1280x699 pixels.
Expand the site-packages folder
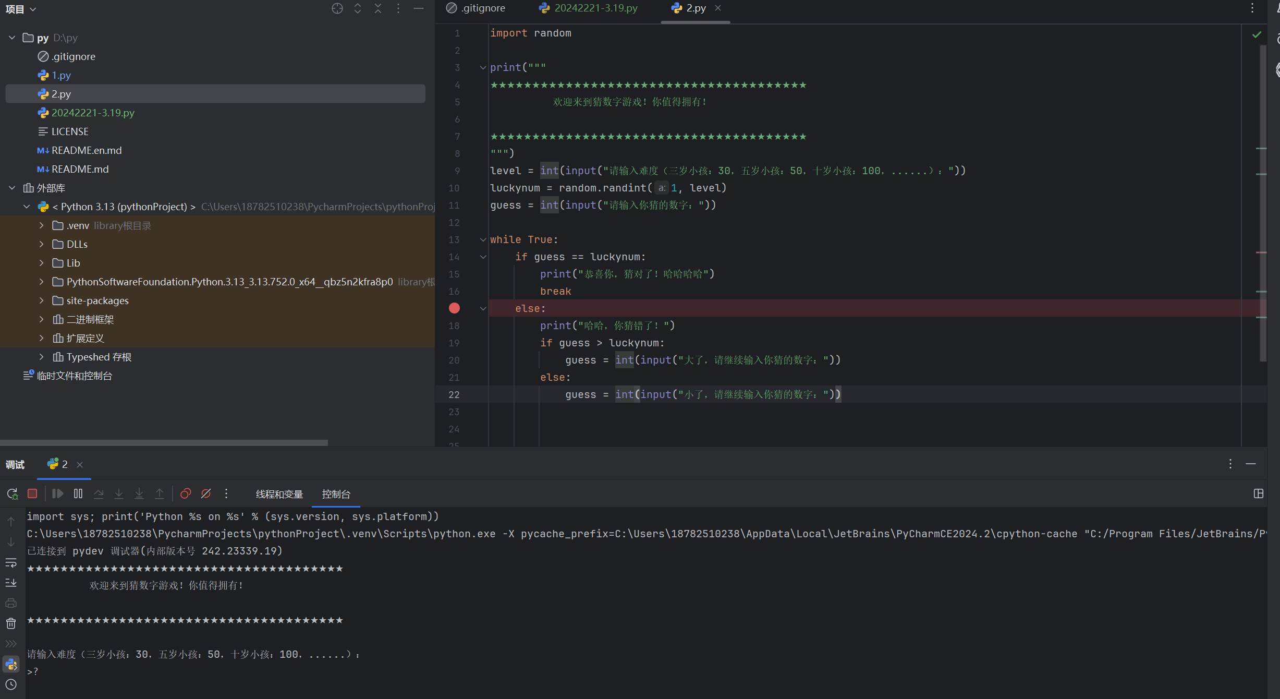click(x=42, y=300)
